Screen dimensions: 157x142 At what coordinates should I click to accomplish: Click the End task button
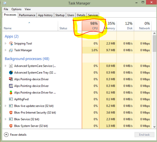pos(144,135)
